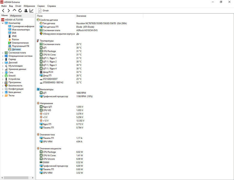234x180 pixels.
Task: Click the Тесты icon in tree
Action: (6, 95)
